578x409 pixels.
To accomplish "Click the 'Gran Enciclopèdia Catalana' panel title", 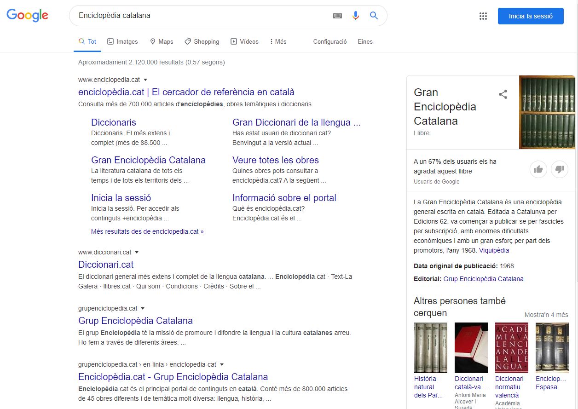I will pyautogui.click(x=445, y=107).
